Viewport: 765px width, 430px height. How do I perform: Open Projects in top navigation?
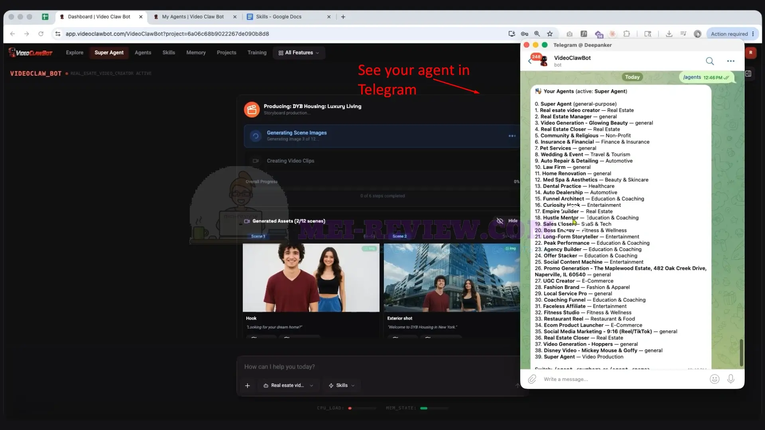(x=226, y=53)
